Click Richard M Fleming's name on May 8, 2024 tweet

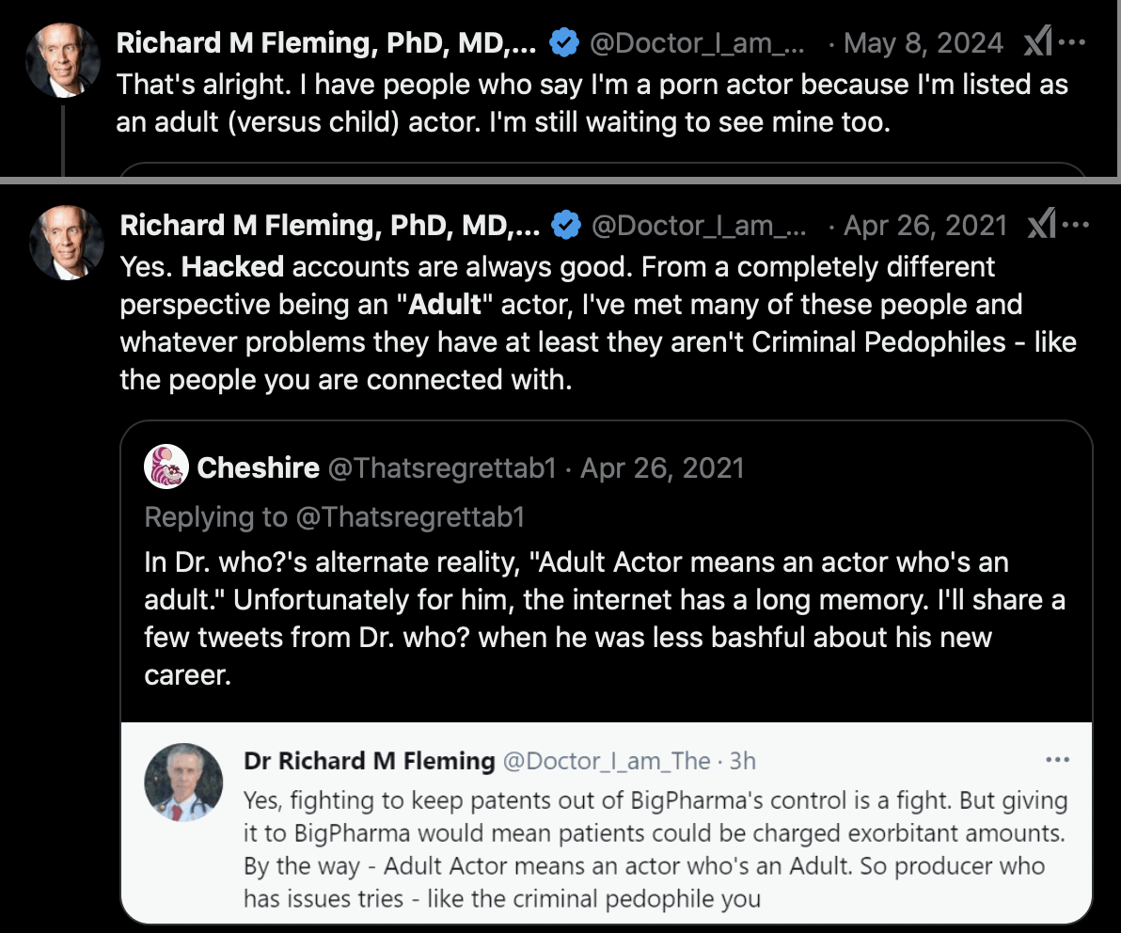coord(327,43)
